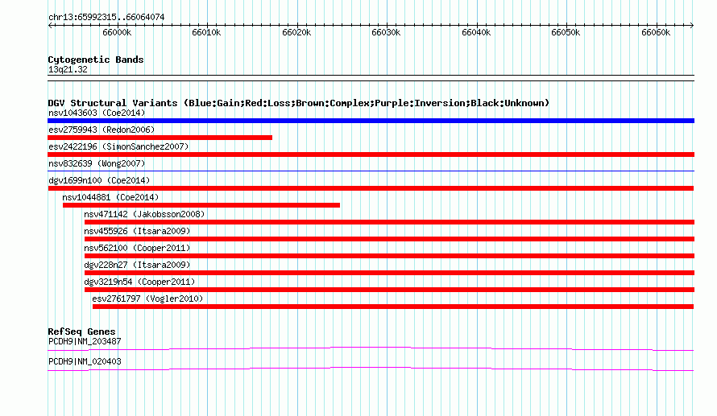Image resolution: width=717 pixels, height=416 pixels.
Task: Click the left arrowhead of the ruler
Action: 50,25
